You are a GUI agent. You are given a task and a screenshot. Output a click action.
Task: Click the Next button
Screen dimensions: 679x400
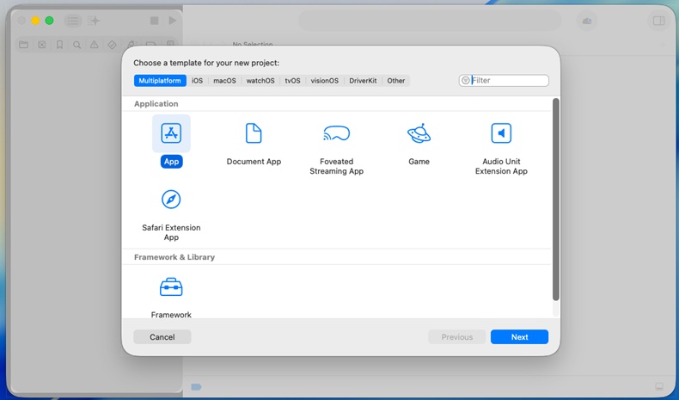pyautogui.click(x=519, y=336)
